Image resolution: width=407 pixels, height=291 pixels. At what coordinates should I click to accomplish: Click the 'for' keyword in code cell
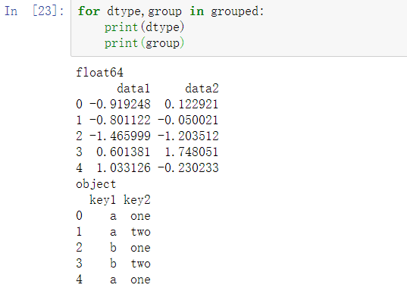pyautogui.click(x=89, y=11)
